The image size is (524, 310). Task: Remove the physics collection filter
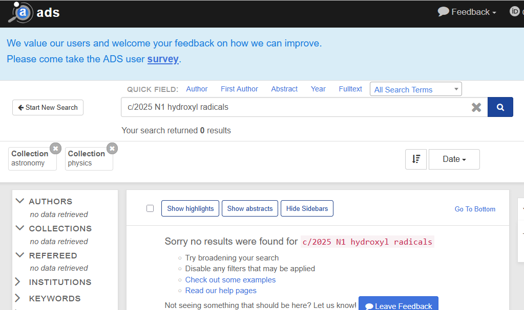pyautogui.click(x=112, y=148)
